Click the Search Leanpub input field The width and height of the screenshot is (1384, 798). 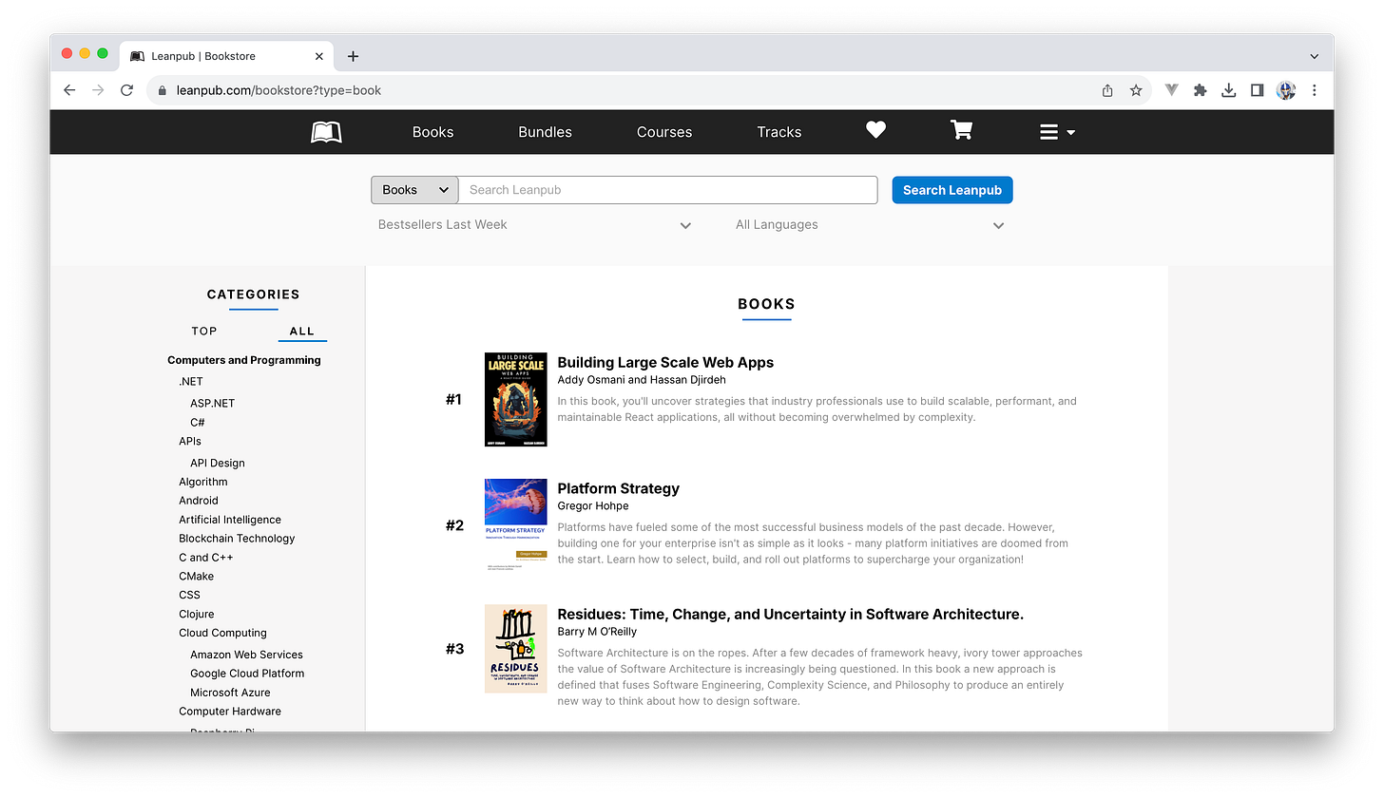(667, 190)
